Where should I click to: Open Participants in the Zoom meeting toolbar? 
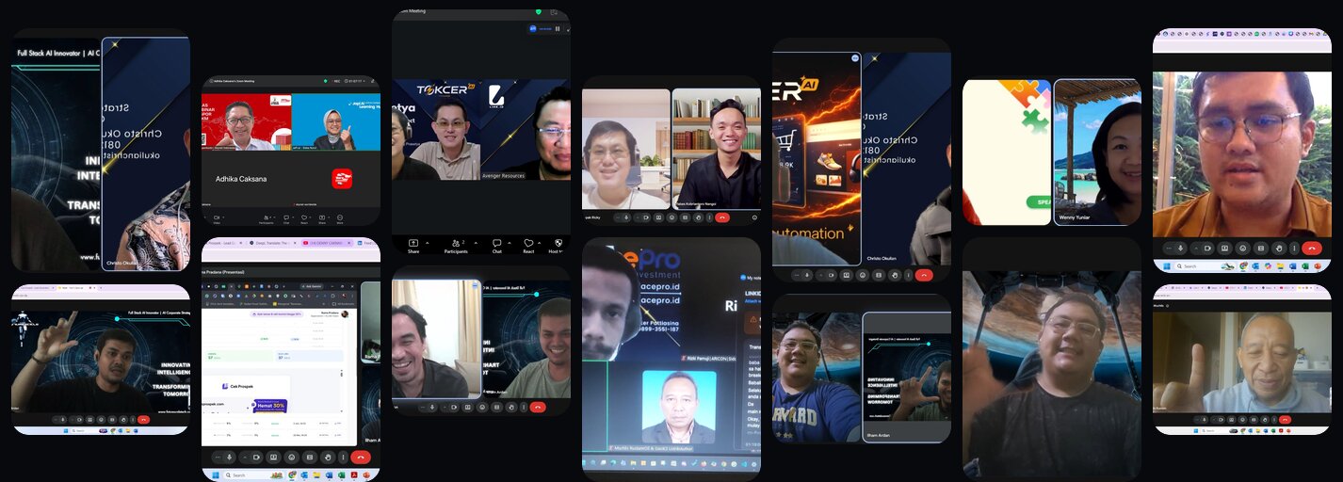(456, 247)
